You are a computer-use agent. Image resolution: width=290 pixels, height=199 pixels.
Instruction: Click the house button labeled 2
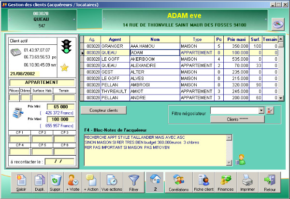[x=155, y=183]
